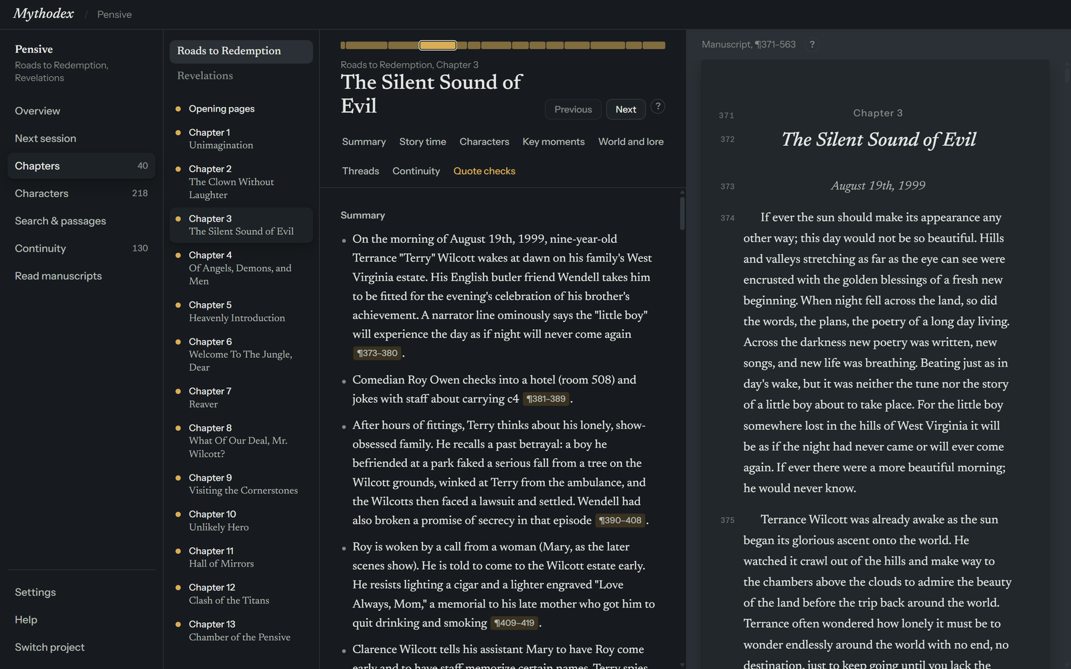Open help icon next to Next button
Viewport: 1071px width, 669px height.
point(658,106)
